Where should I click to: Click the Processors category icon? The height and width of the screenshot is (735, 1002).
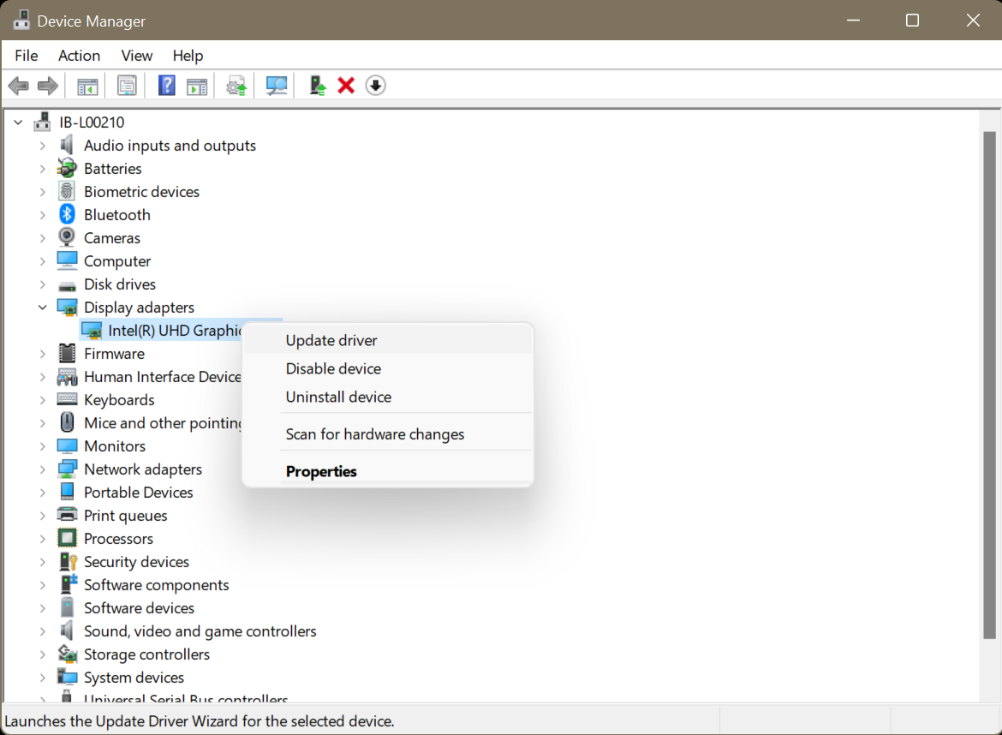pyautogui.click(x=67, y=537)
